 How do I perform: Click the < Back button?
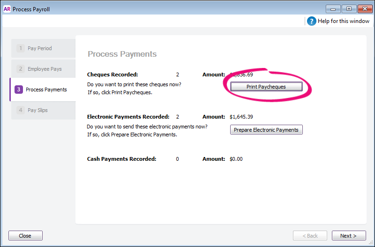pyautogui.click(x=310, y=236)
